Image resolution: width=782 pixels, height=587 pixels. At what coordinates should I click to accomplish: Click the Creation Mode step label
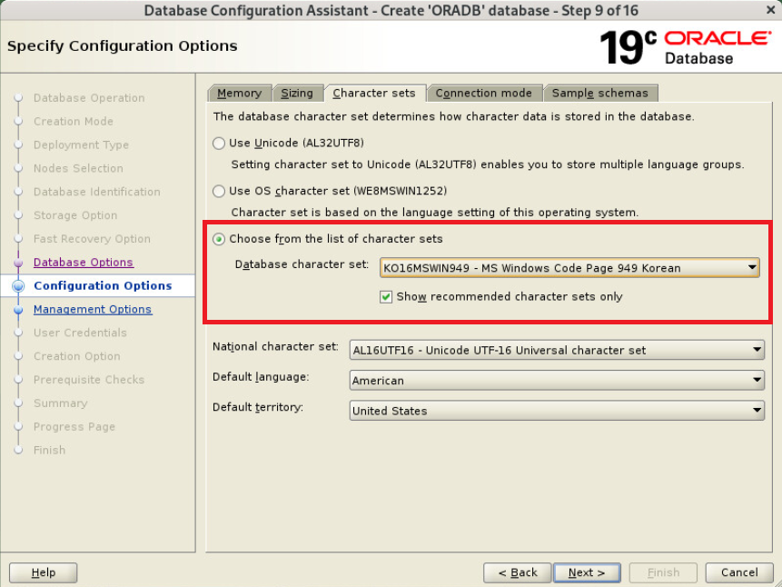coord(74,121)
